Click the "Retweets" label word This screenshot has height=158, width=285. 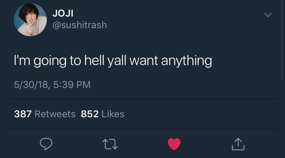pyautogui.click(x=55, y=114)
